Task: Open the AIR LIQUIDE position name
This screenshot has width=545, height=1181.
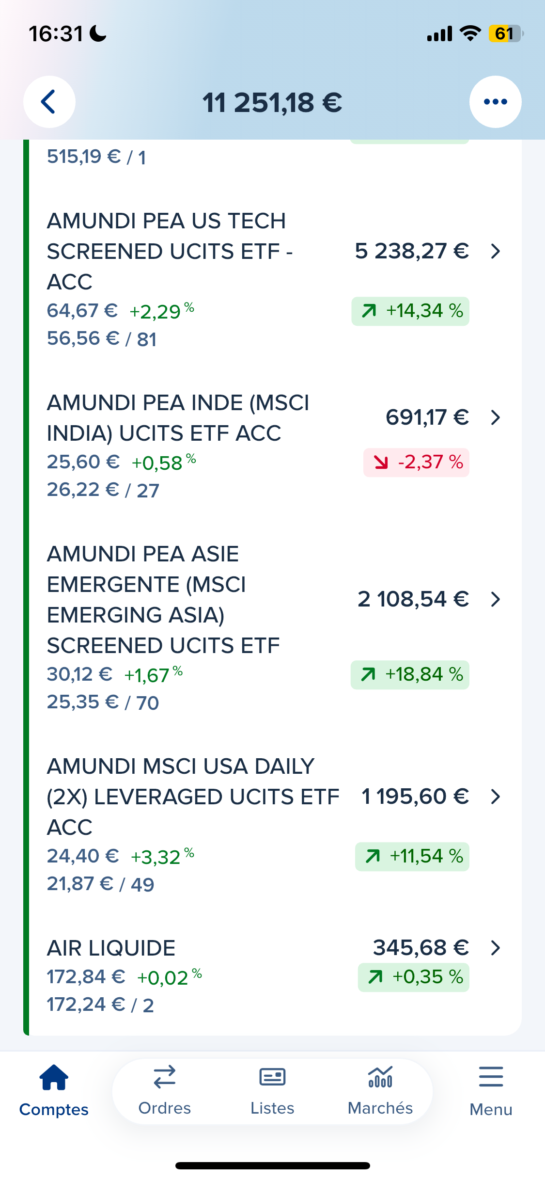Action: (x=111, y=948)
